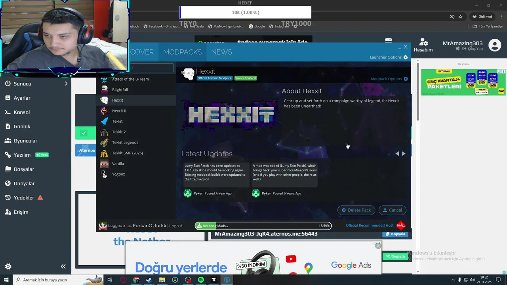Open Opera GX from the taskbar
This screenshot has width=507, height=285.
coord(123,280)
